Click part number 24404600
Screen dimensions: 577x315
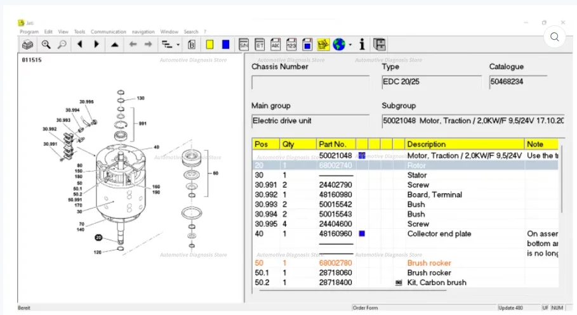[x=335, y=224]
